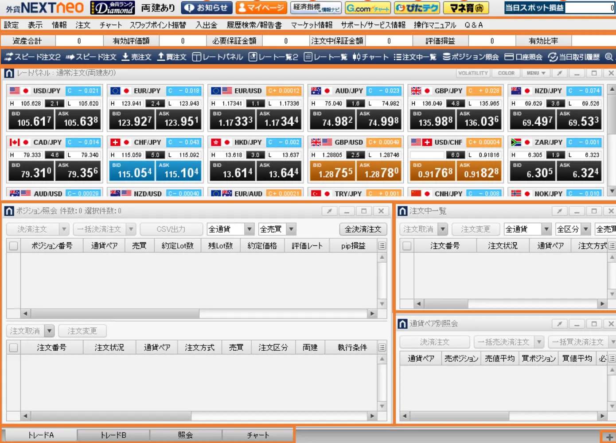Toggle select-all checkbox beside 注文番号 in lower-left table

[14, 348]
